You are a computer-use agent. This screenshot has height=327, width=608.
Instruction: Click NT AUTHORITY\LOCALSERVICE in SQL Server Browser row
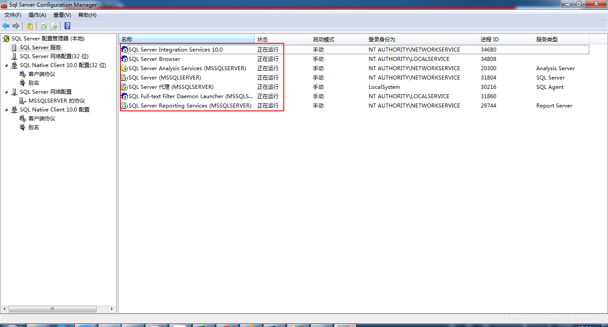(409, 59)
